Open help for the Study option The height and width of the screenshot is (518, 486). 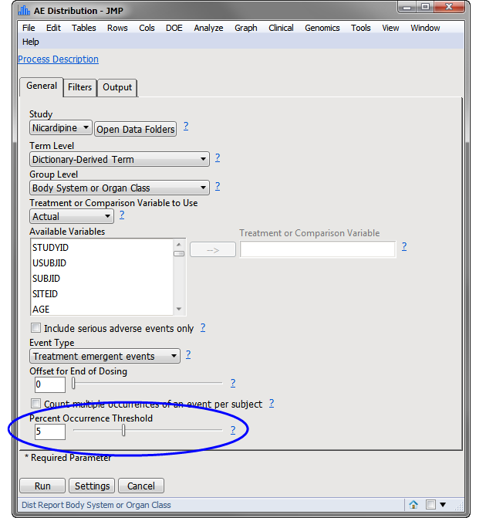[186, 126]
